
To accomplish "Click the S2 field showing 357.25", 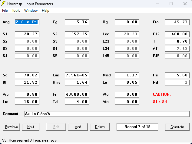I will [77, 34].
